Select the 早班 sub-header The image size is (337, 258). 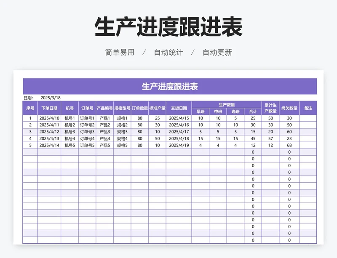[x=201, y=112]
